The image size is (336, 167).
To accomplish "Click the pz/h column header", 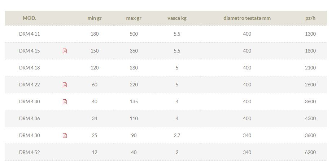I will (x=310, y=18).
